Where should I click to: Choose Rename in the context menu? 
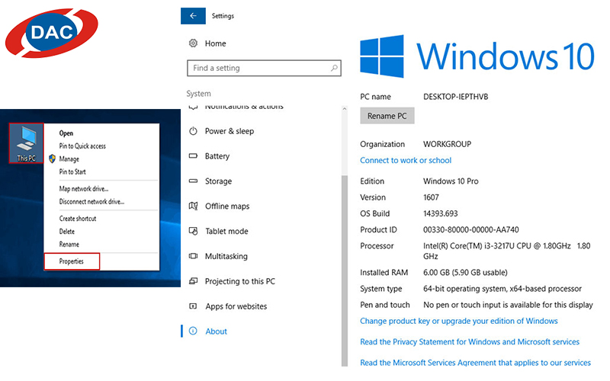69,244
